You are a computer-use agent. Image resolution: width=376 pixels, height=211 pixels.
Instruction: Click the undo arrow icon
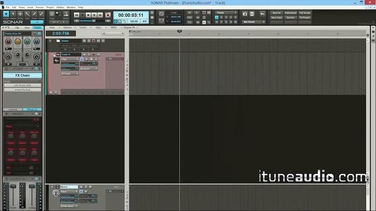(x=263, y=14)
